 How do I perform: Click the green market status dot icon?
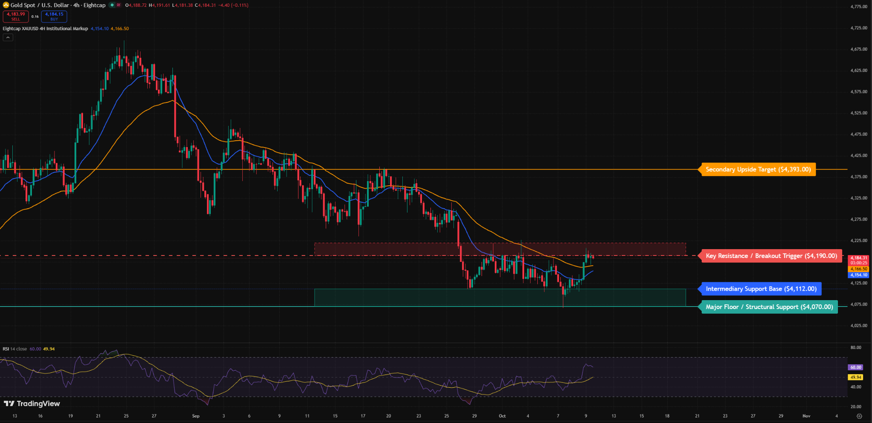[x=112, y=5]
